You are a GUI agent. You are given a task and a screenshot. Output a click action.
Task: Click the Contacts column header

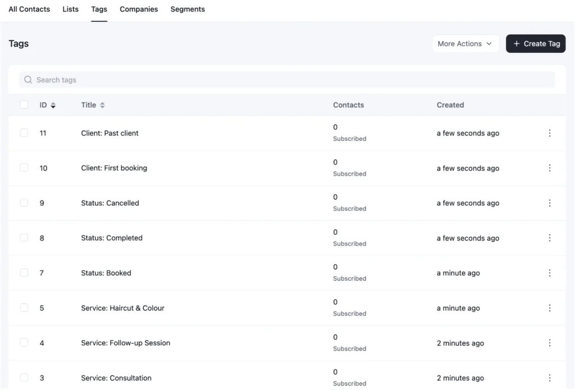tap(348, 105)
